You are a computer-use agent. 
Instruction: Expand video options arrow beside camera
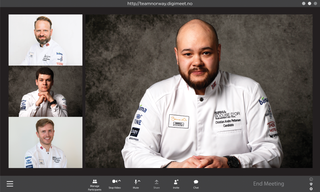[119, 181]
